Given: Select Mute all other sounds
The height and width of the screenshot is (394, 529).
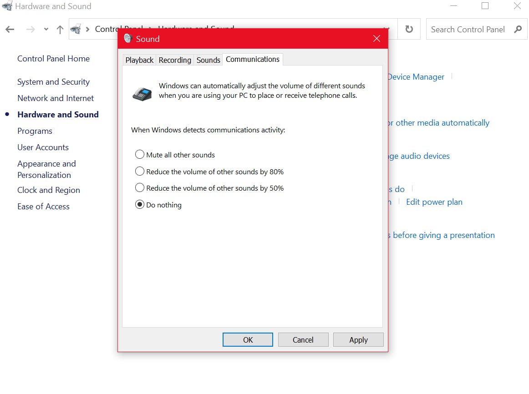Looking at the screenshot, I should [175, 155].
